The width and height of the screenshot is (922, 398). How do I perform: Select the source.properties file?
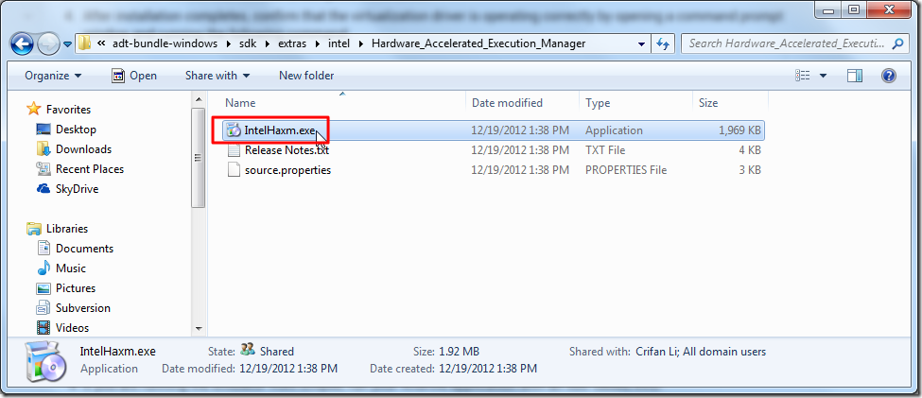point(287,170)
